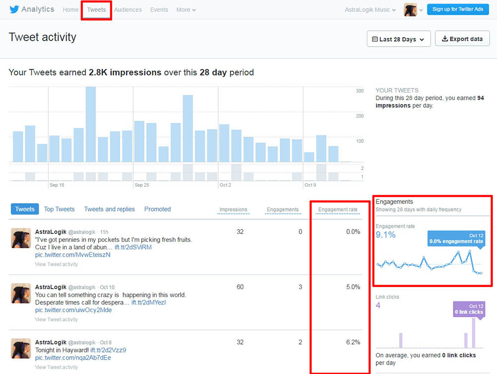The height and width of the screenshot is (374, 497).
Task: Sort by the Engagements column header
Action: [283, 210]
